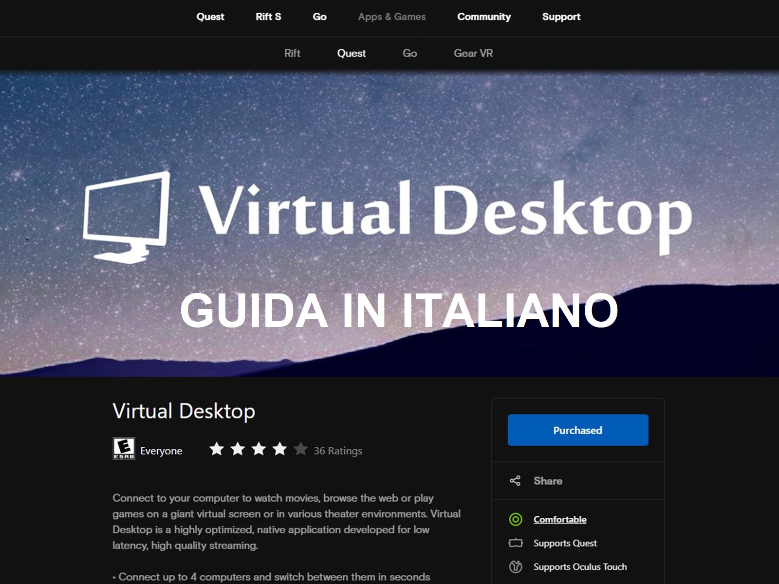Go to the Community section
Screen dimensions: 779x584
[x=484, y=17]
